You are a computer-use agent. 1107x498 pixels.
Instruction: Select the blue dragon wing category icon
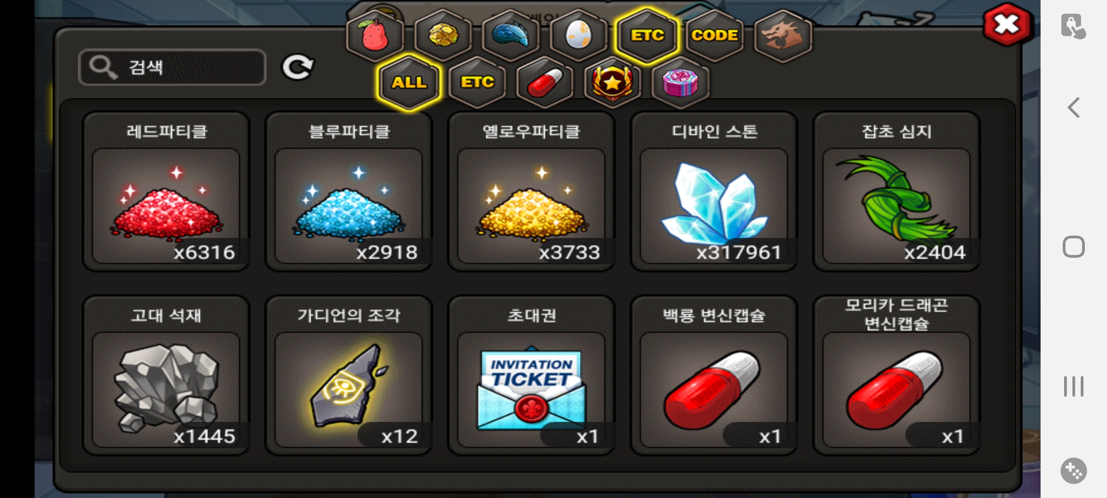tap(511, 36)
